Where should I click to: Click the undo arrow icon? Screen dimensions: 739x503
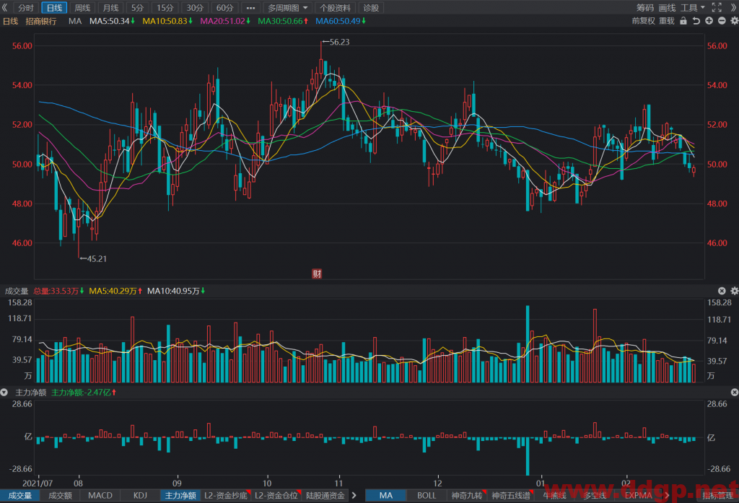(x=696, y=21)
